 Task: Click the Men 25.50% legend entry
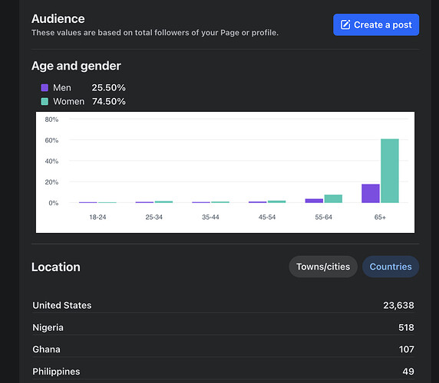(83, 88)
